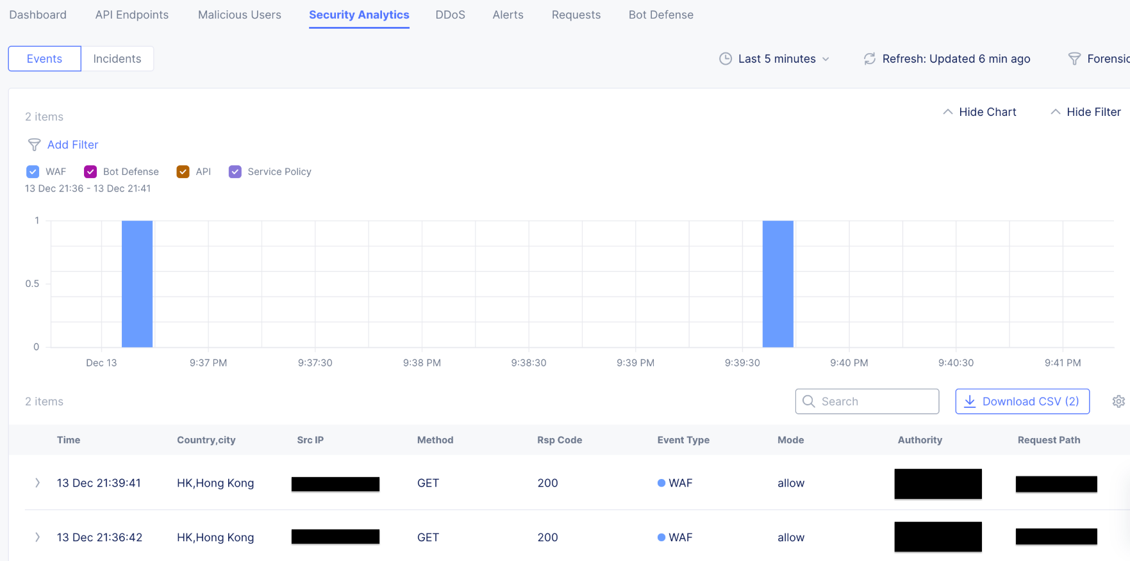This screenshot has height=561, width=1130.
Task: Expand the 13 Dec 21:36:42 event row
Action: [x=37, y=537]
